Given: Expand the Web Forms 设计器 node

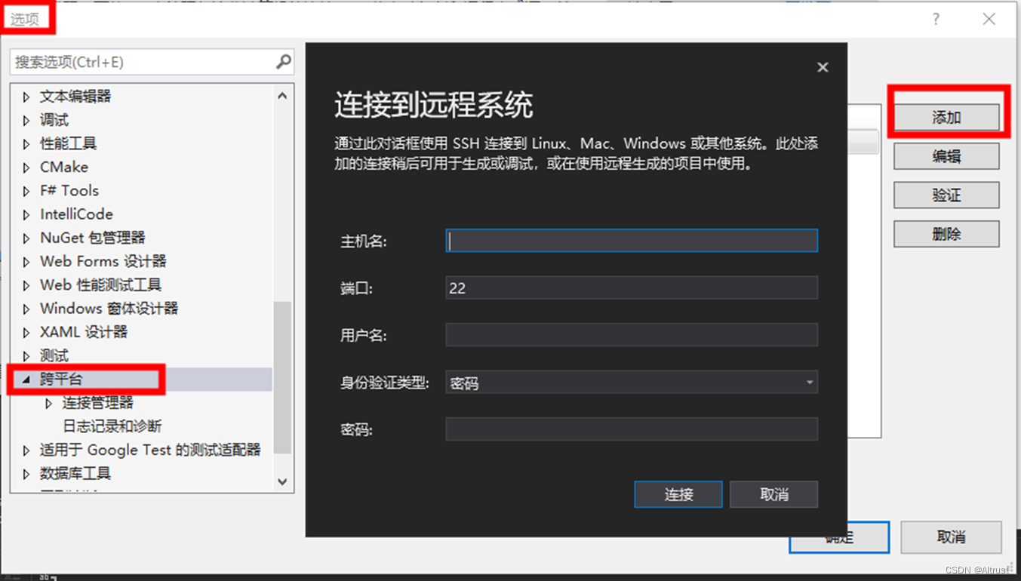Looking at the screenshot, I should click(x=26, y=261).
